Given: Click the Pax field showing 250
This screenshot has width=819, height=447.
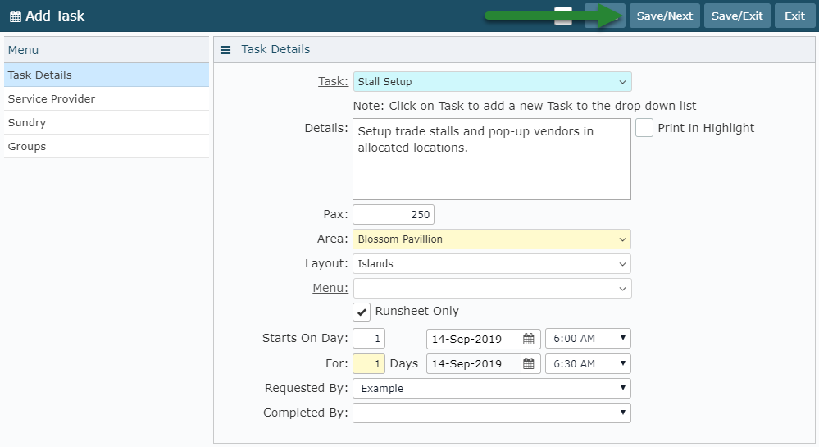Looking at the screenshot, I should [x=394, y=214].
